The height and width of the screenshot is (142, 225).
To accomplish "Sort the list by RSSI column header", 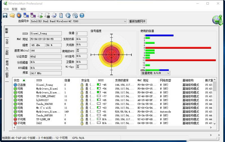I will pyautogui.click(x=105, y=80).
